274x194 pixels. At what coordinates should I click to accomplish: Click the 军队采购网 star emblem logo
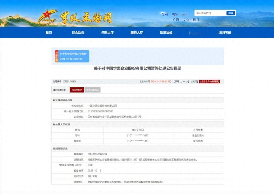click(x=48, y=17)
